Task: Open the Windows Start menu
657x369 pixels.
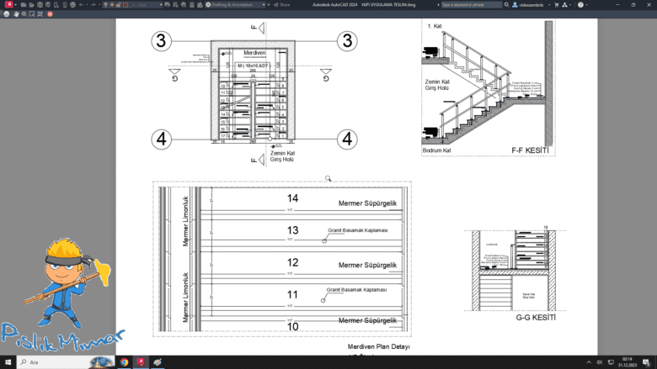Action: coord(9,361)
